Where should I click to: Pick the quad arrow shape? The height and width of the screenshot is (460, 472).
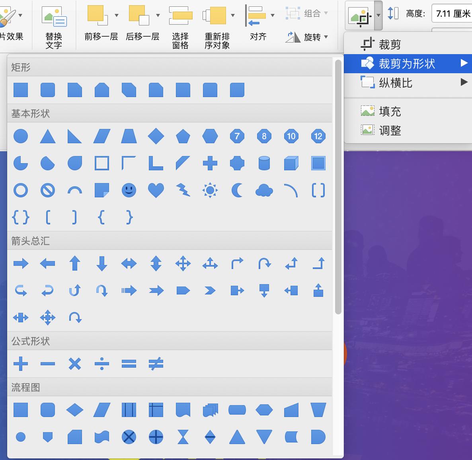[183, 264]
